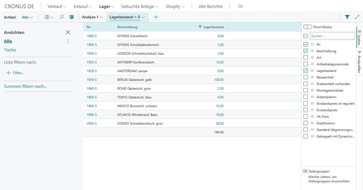Toggle the filter pane funnel icon
Viewport: 363px width, 190px height.
pos(347,17)
